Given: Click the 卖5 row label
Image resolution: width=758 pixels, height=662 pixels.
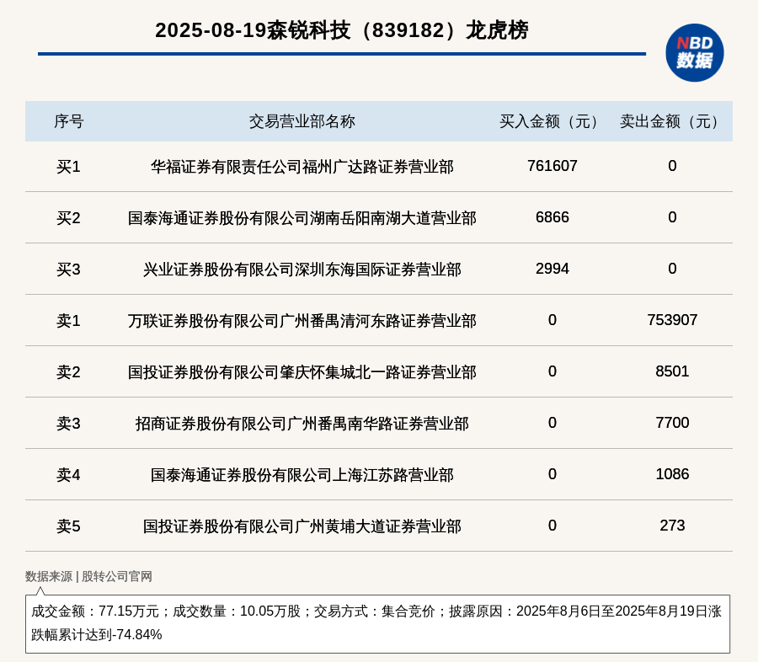Looking at the screenshot, I should 69,526.
